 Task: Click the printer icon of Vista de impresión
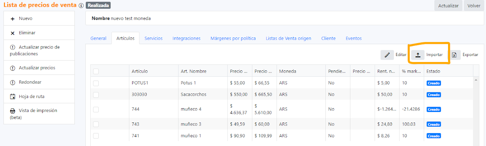tap(13, 111)
